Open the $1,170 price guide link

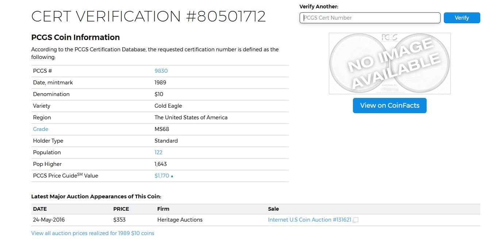coord(162,176)
